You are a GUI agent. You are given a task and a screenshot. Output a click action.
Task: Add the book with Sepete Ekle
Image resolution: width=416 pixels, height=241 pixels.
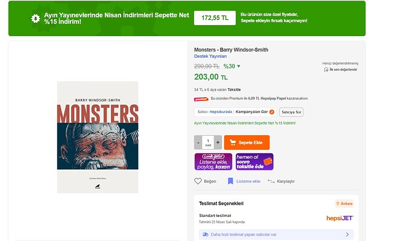[247, 142]
